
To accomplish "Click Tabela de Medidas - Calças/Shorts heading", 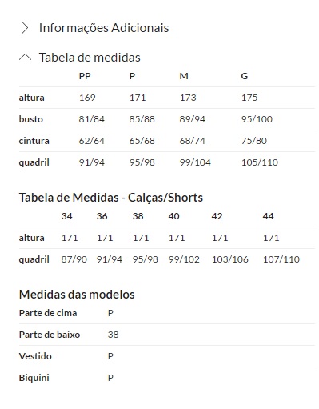I will click(x=111, y=198).
